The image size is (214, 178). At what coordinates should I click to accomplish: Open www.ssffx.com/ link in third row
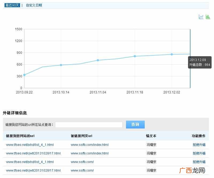82,162
